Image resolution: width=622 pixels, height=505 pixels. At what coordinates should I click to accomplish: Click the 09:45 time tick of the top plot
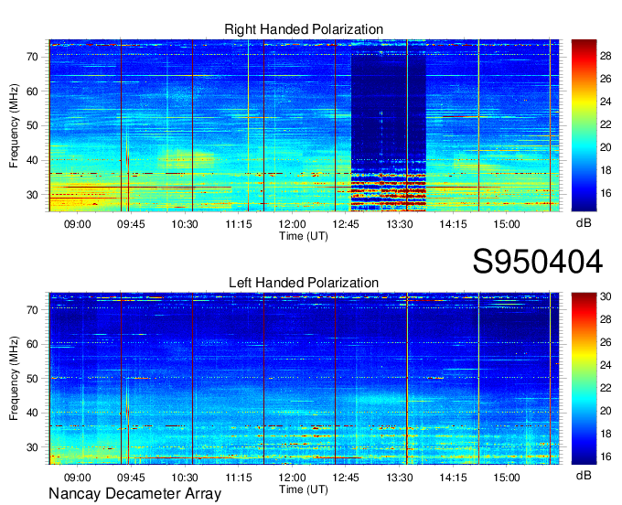131,224
